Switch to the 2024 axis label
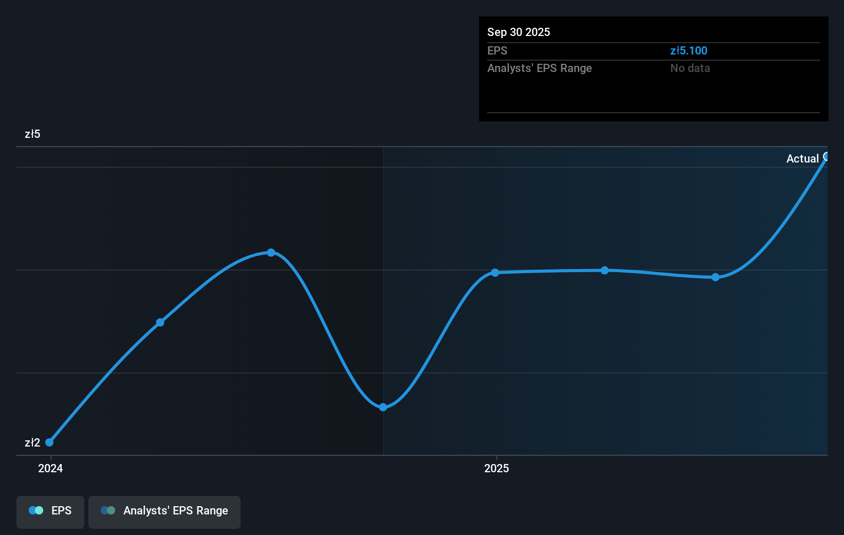 [x=50, y=468]
